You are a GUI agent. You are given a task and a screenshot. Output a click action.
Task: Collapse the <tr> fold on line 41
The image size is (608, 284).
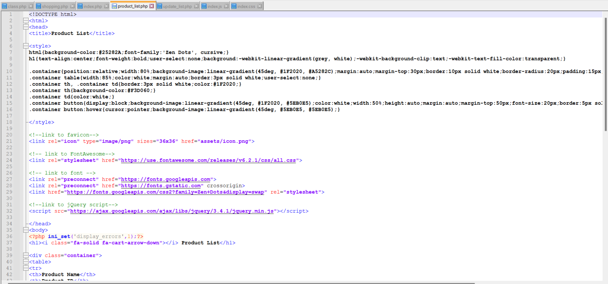point(25,268)
